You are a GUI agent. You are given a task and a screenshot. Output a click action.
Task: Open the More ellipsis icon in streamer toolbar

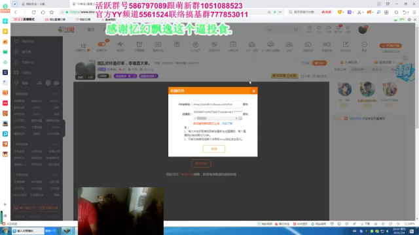click(364, 44)
